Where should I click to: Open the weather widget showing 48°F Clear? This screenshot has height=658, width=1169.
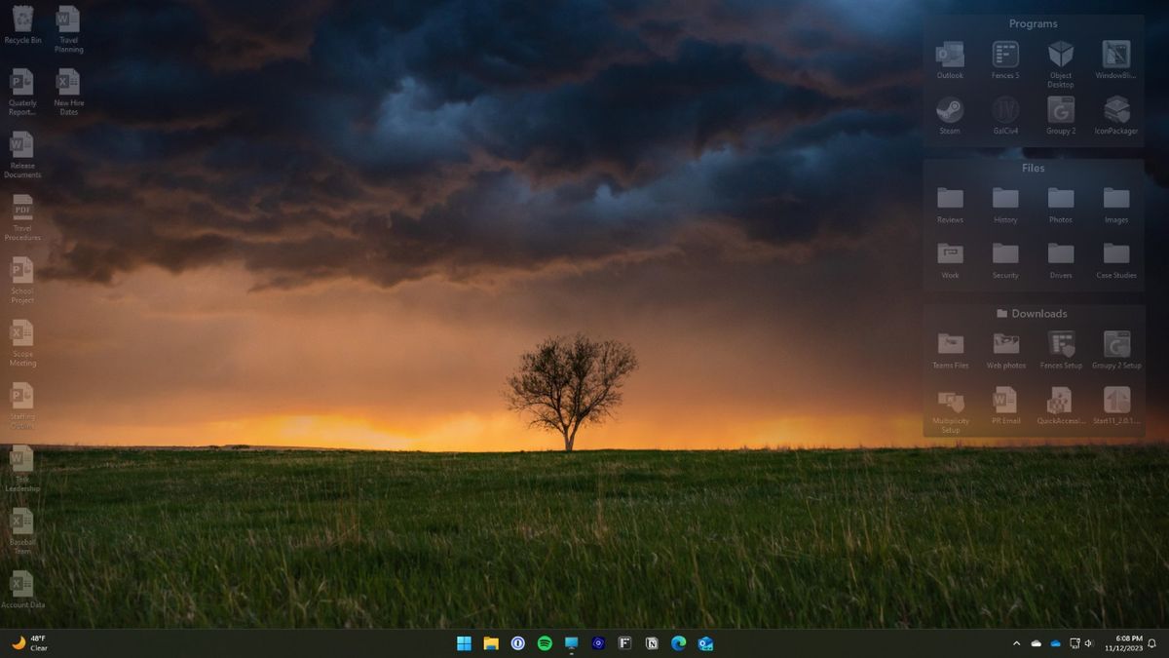click(29, 643)
